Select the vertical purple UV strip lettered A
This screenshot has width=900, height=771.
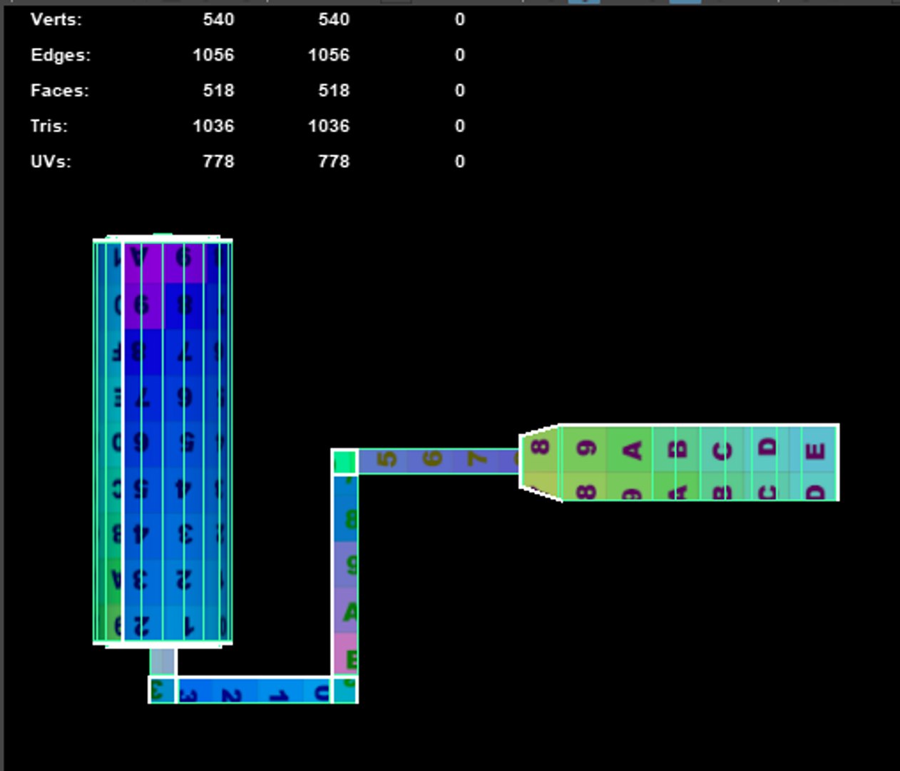(x=345, y=575)
